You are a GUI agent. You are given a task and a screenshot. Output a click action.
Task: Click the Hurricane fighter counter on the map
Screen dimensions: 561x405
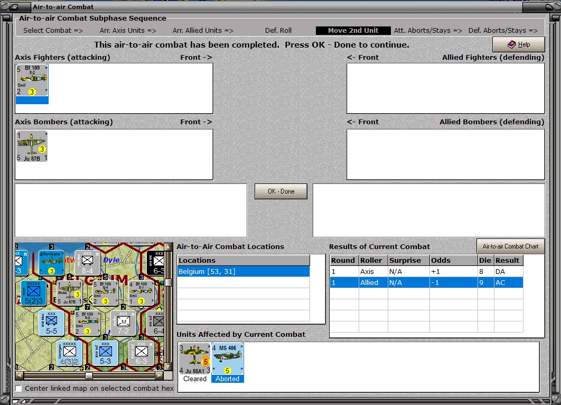pyautogui.click(x=51, y=263)
